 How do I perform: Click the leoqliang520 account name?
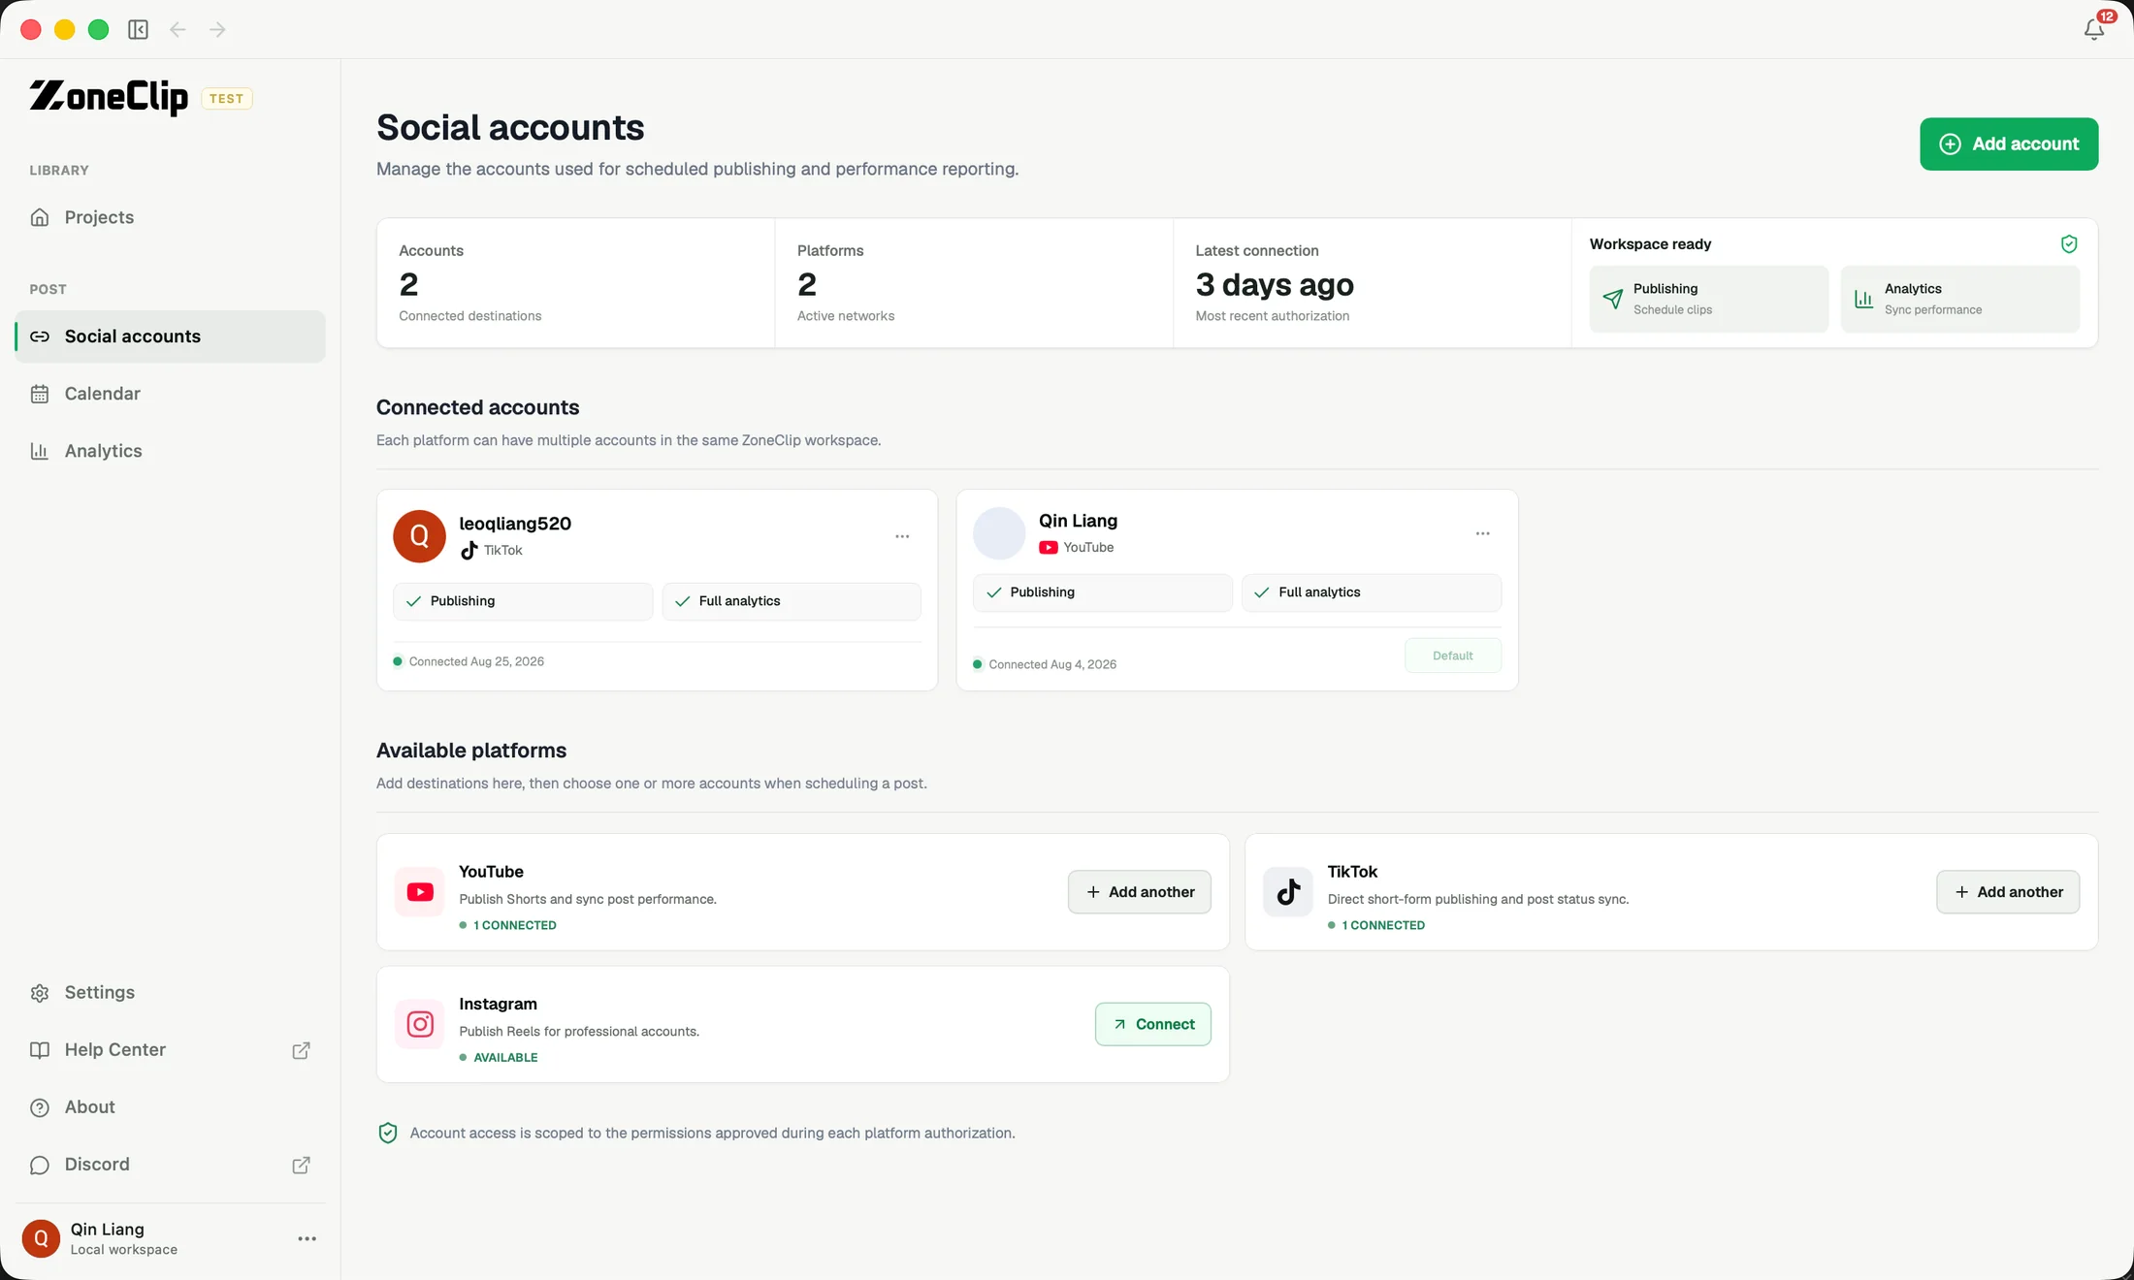tap(515, 524)
